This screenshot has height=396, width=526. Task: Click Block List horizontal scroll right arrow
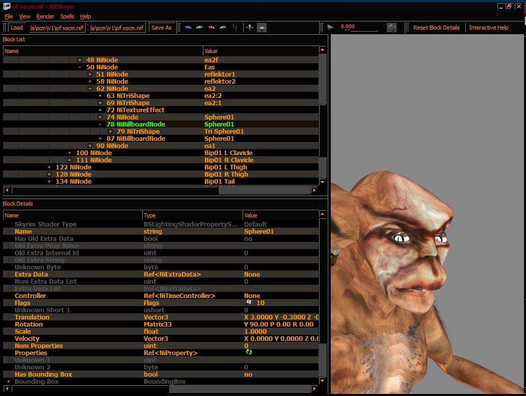[314, 190]
